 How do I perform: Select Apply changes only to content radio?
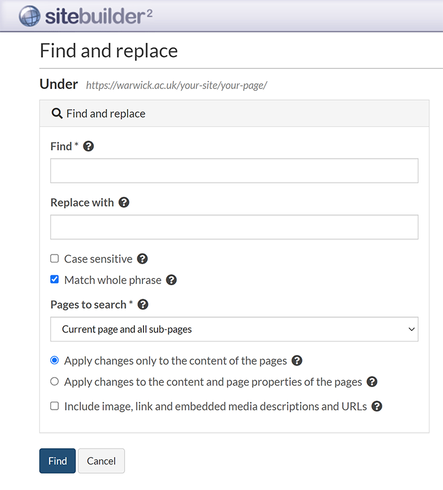point(55,361)
